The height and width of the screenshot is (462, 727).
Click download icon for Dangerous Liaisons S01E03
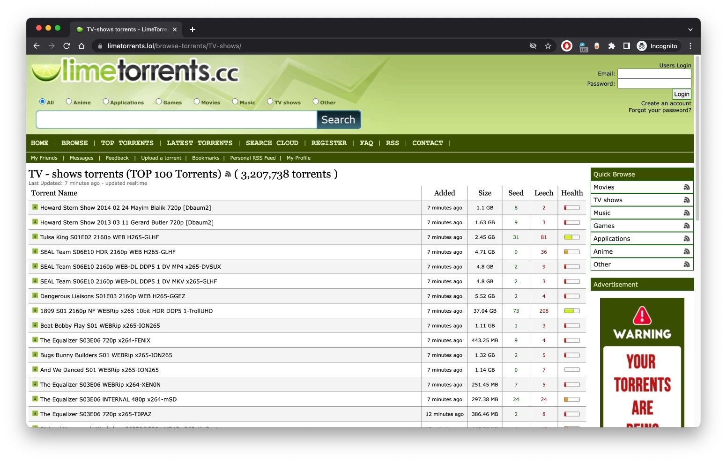tap(35, 296)
